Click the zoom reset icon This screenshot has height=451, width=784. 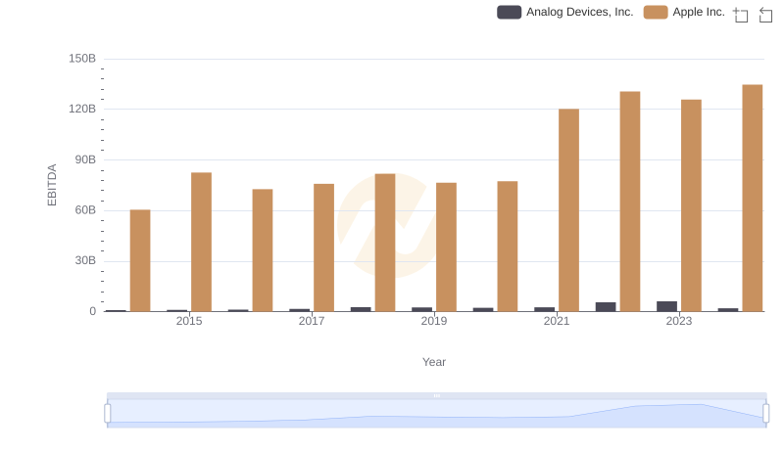click(765, 15)
